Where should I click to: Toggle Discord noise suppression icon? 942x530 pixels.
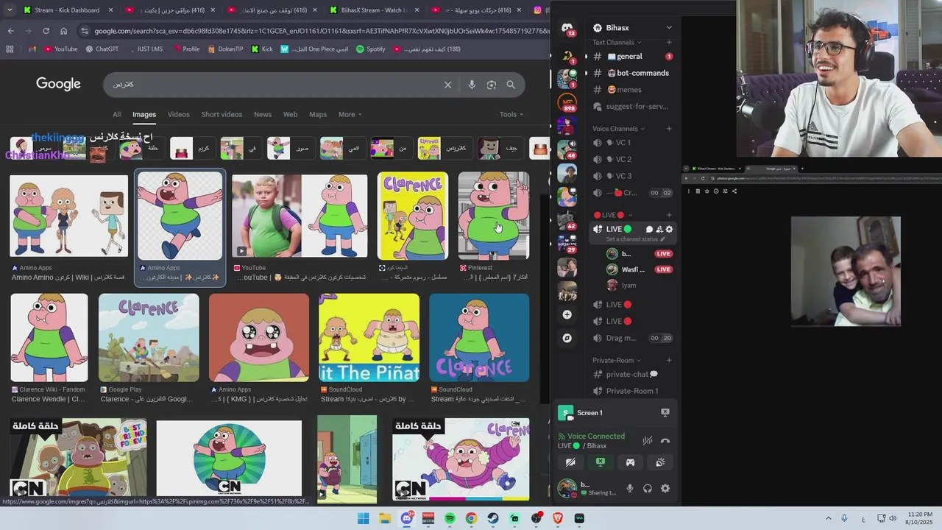click(x=647, y=441)
